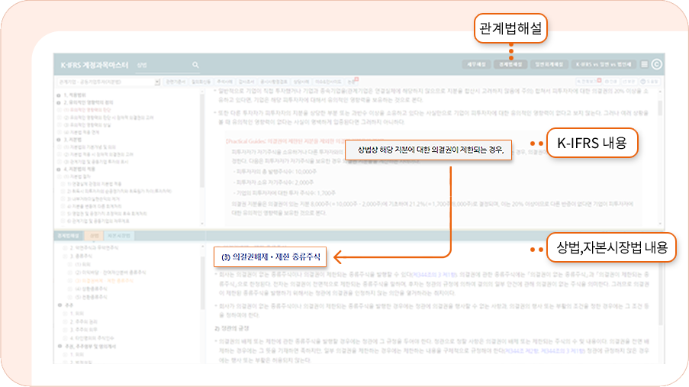689x387 pixels.
Task: Collapse the 4. 지분법의 적용 tree section
Action: pyautogui.click(x=59, y=168)
